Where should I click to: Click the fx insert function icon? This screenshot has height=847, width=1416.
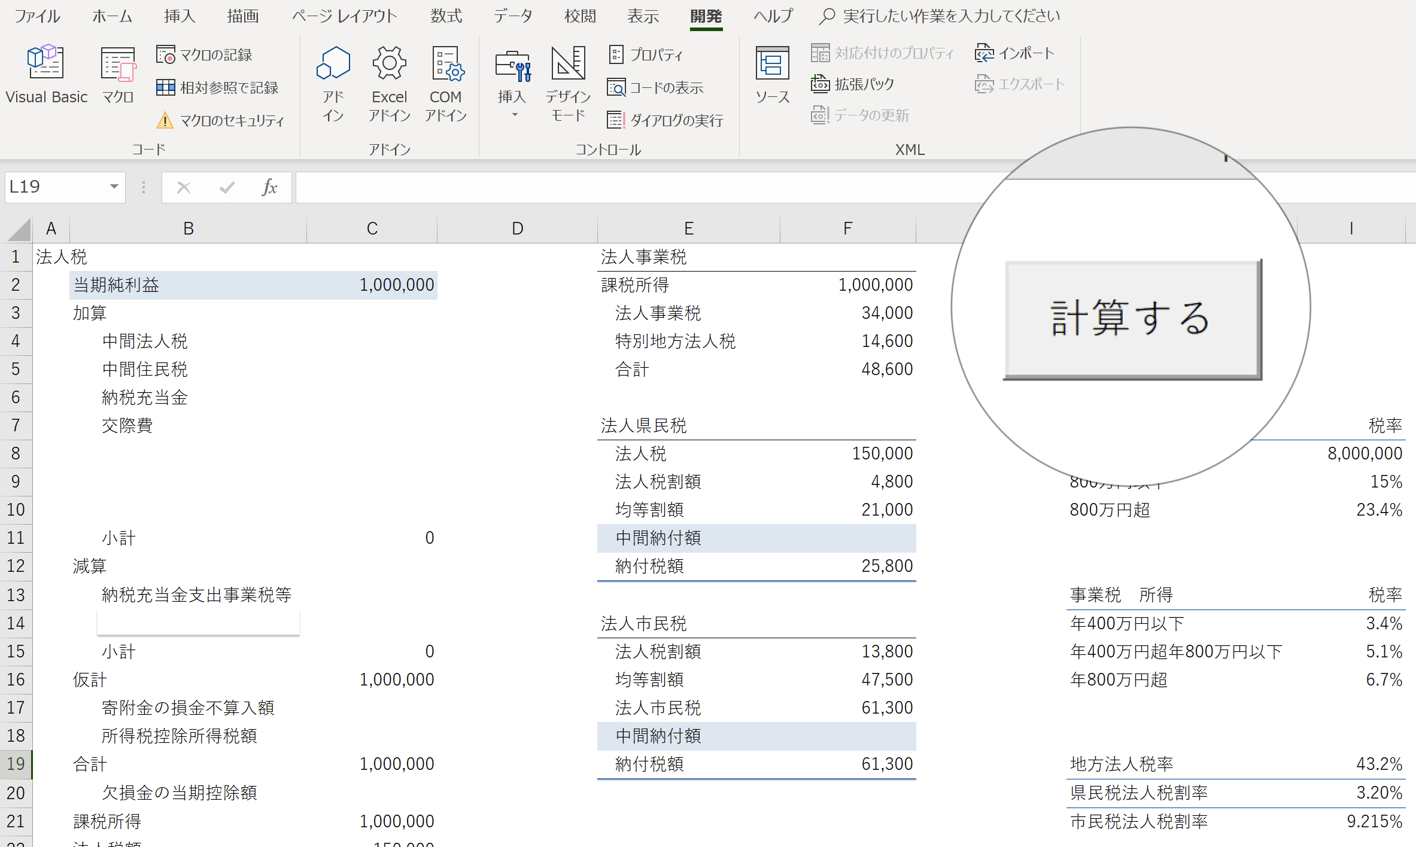click(269, 188)
